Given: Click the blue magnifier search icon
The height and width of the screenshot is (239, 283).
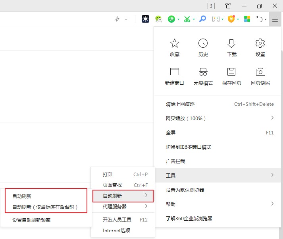Looking at the screenshot, I should pos(202,19).
